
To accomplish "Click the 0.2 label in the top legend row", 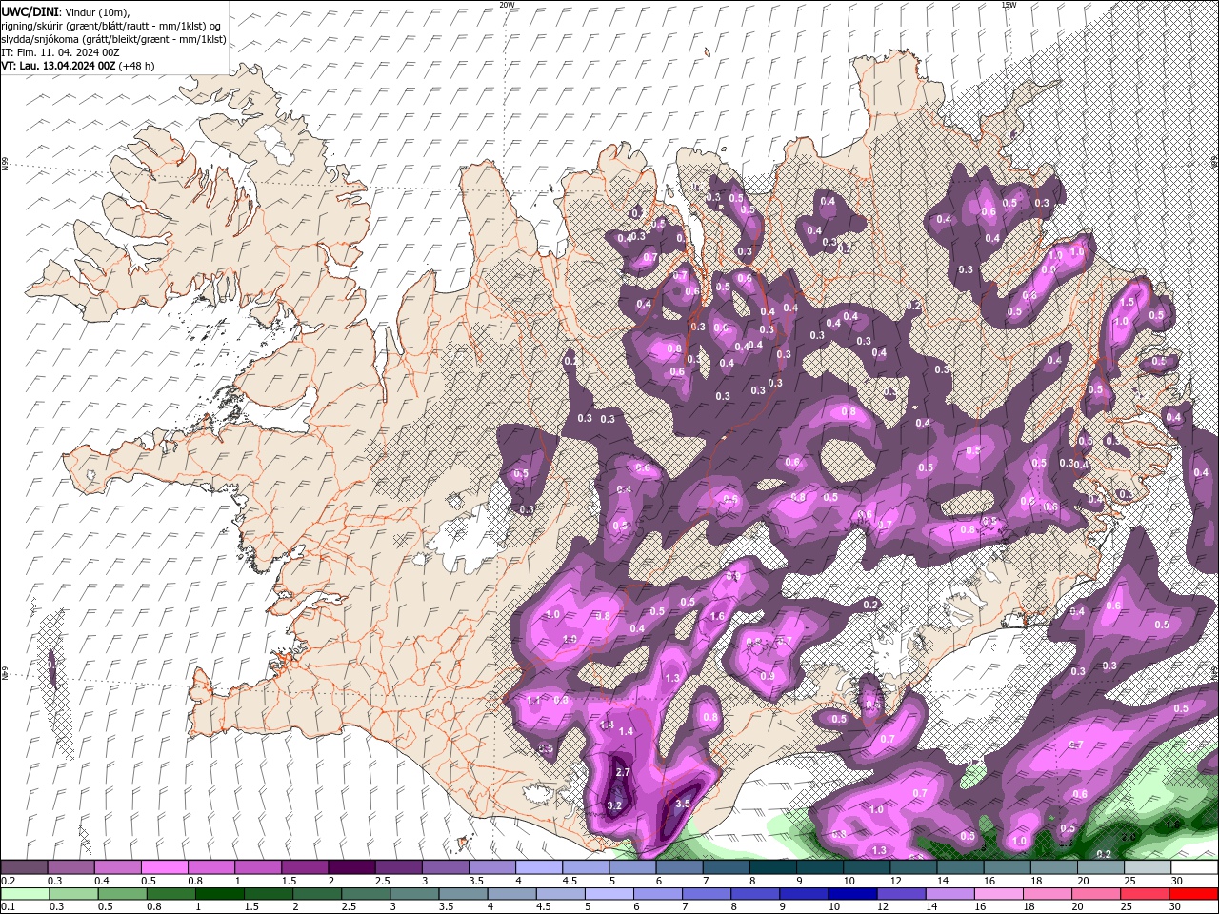I will tap(8, 881).
